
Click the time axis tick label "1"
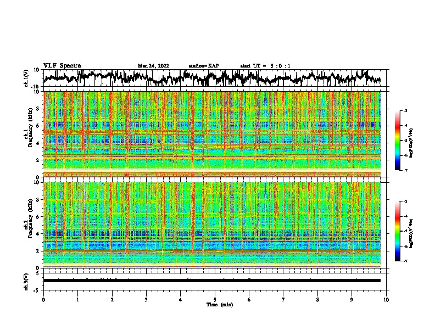coord(77,300)
